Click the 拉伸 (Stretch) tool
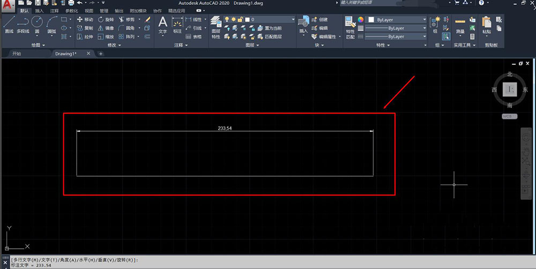Screen dimensions: 536x269 85,36
